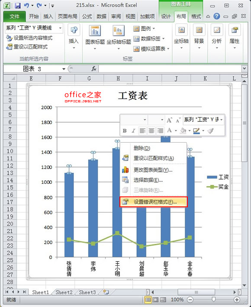Click shrink font icon in mini toolbar

pos(178,120)
